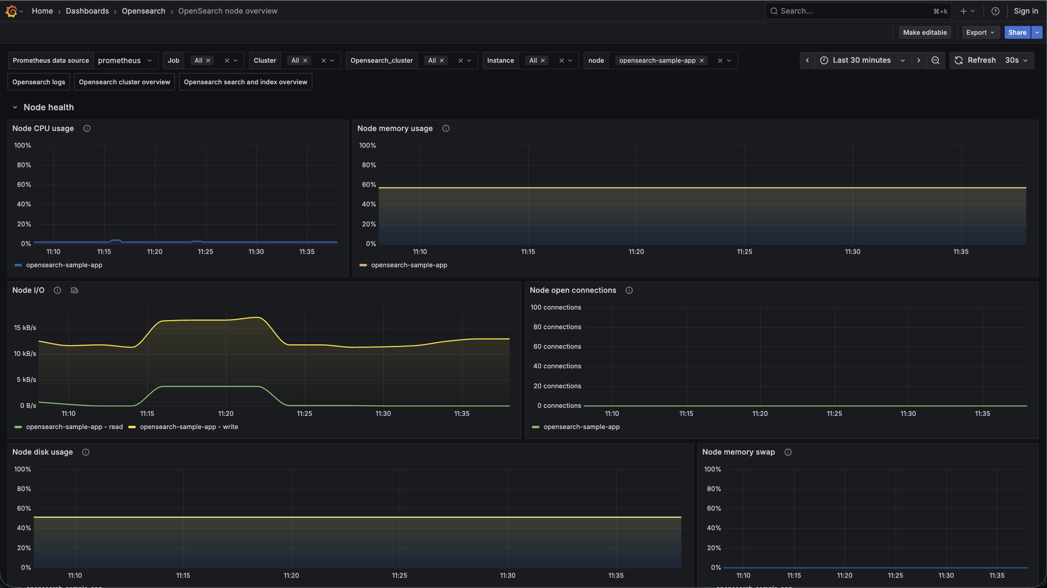This screenshot has height=588, width=1047.
Task: Remove opensearch-sample-app node tag
Action: pos(701,61)
